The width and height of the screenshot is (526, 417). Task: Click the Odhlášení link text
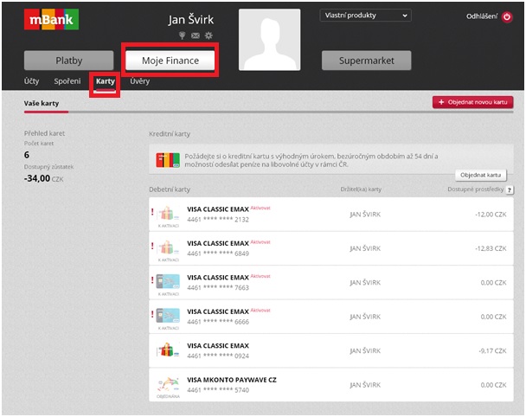(481, 16)
